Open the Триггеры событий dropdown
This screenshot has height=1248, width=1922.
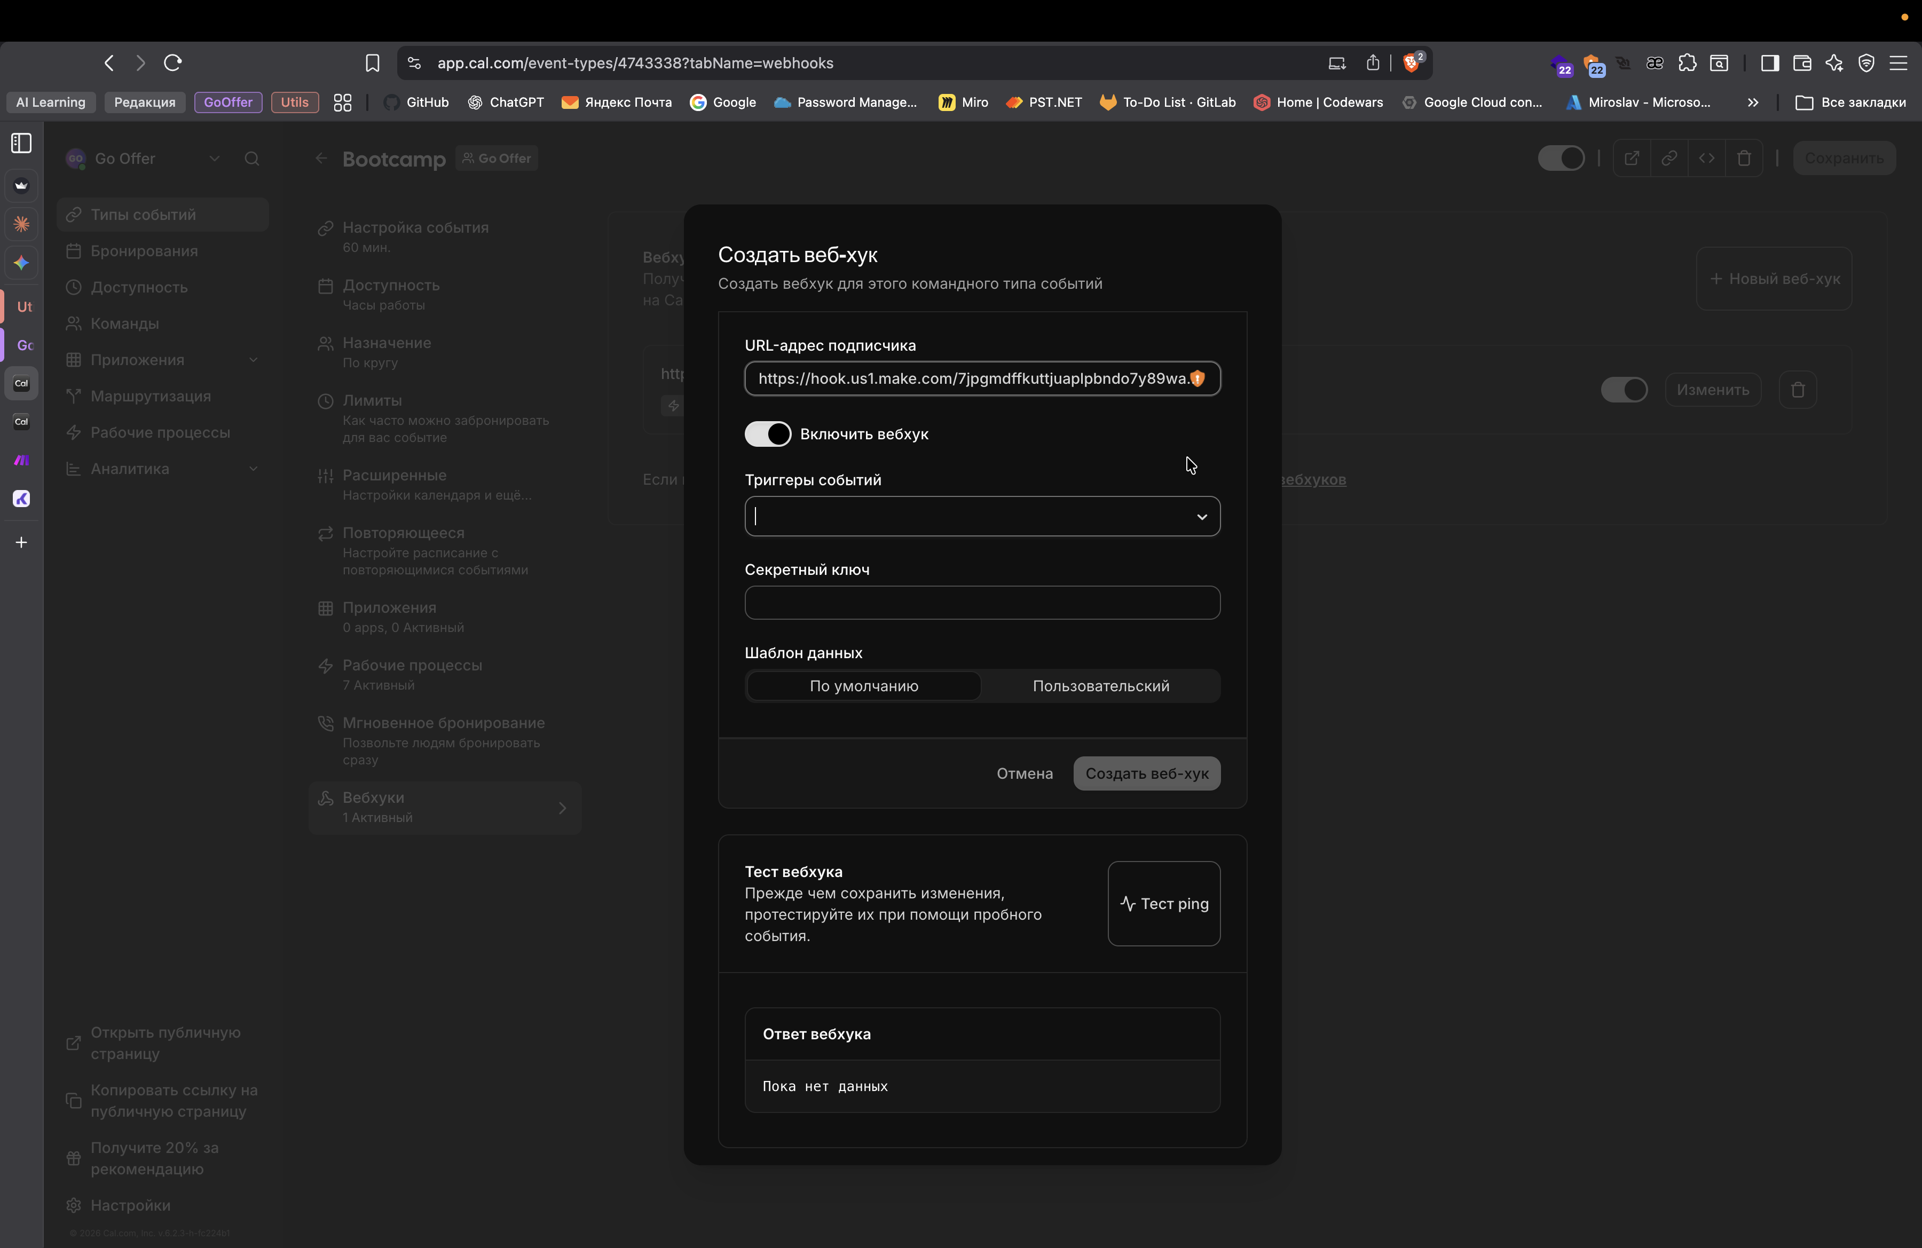[x=981, y=517]
